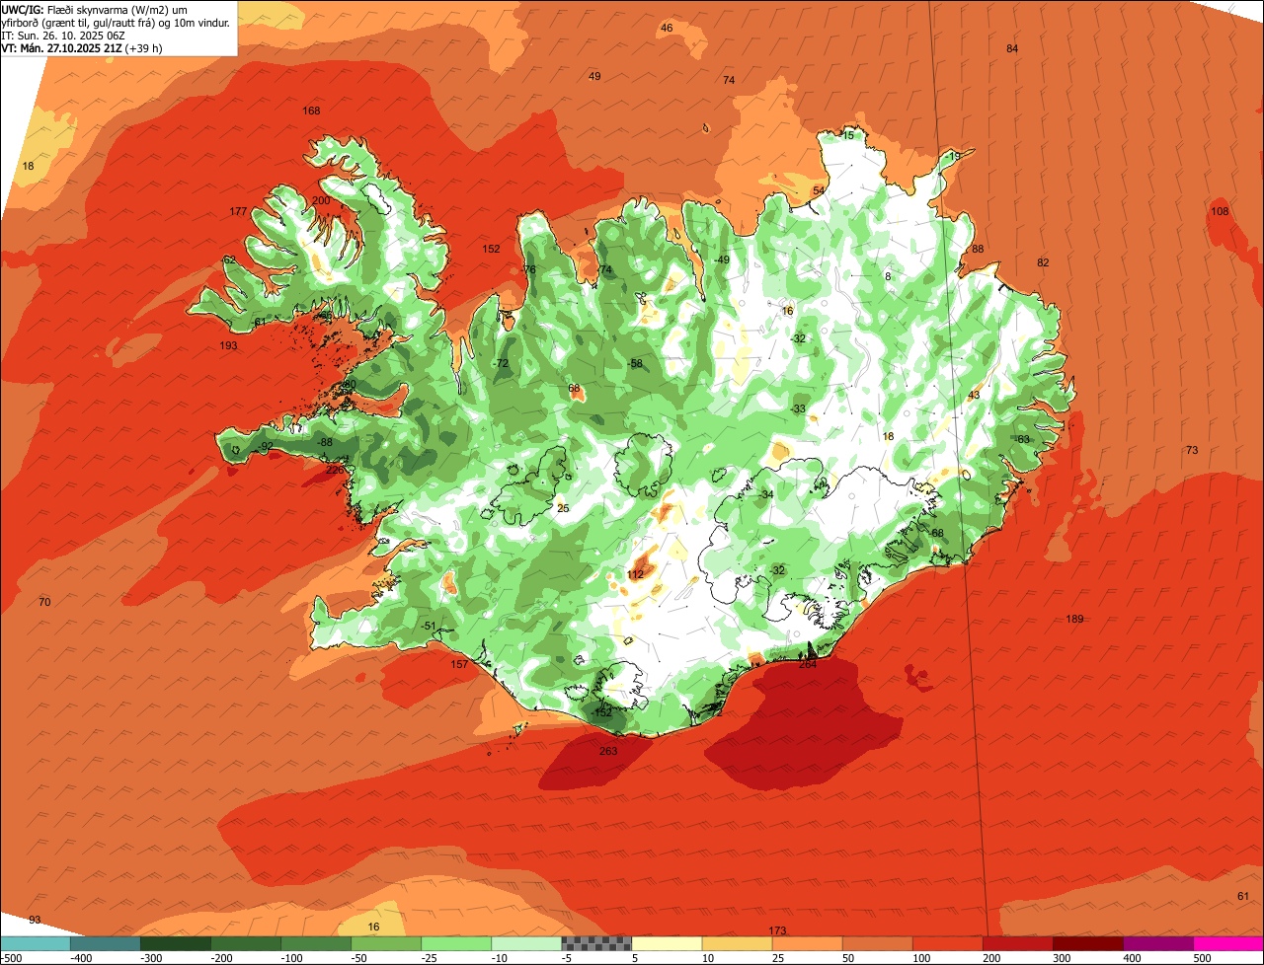Click the value 112 in the central highlands
Viewport: 1264px width, 965px height.
(635, 574)
